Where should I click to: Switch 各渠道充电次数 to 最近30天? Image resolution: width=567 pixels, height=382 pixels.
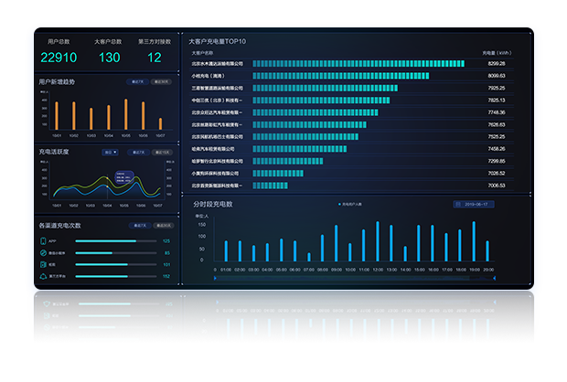tap(162, 225)
